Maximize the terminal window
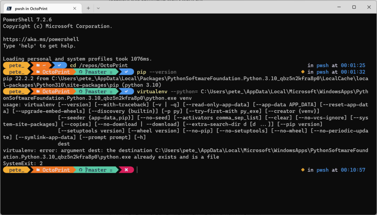Screen dimensions: 377x215 [354, 7]
